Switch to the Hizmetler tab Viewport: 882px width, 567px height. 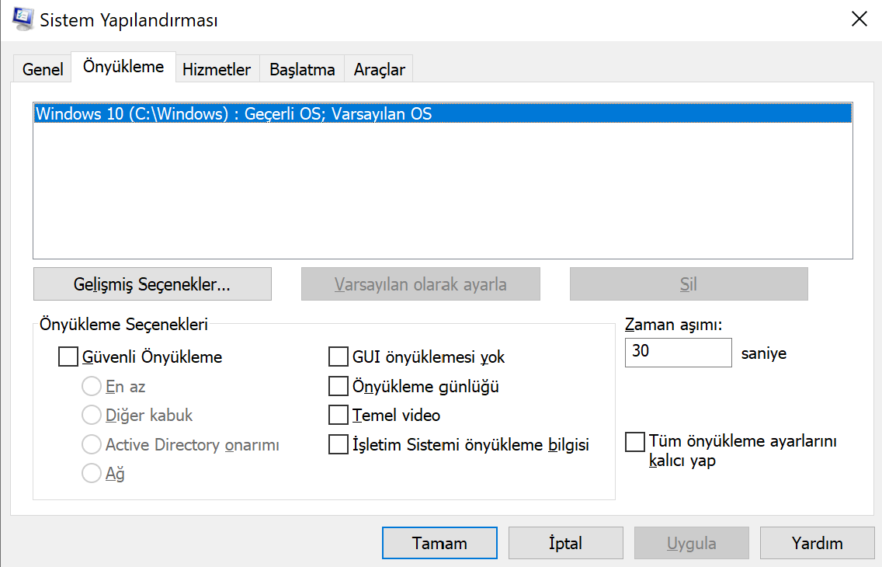[x=217, y=69]
